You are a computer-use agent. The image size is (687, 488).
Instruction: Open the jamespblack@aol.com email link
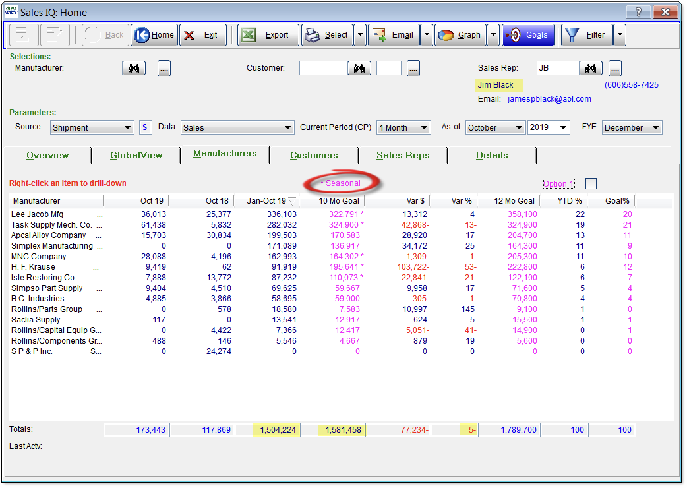pyautogui.click(x=549, y=99)
